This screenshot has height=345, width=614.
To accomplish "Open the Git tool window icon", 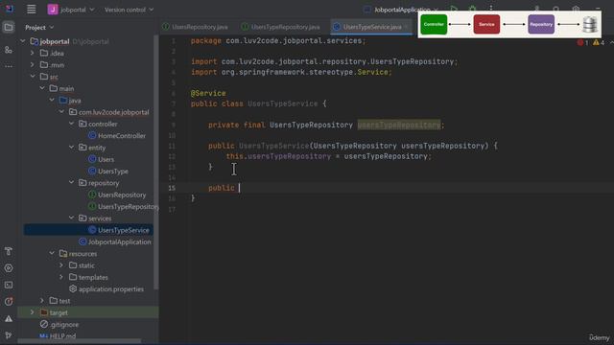I will point(9,335).
